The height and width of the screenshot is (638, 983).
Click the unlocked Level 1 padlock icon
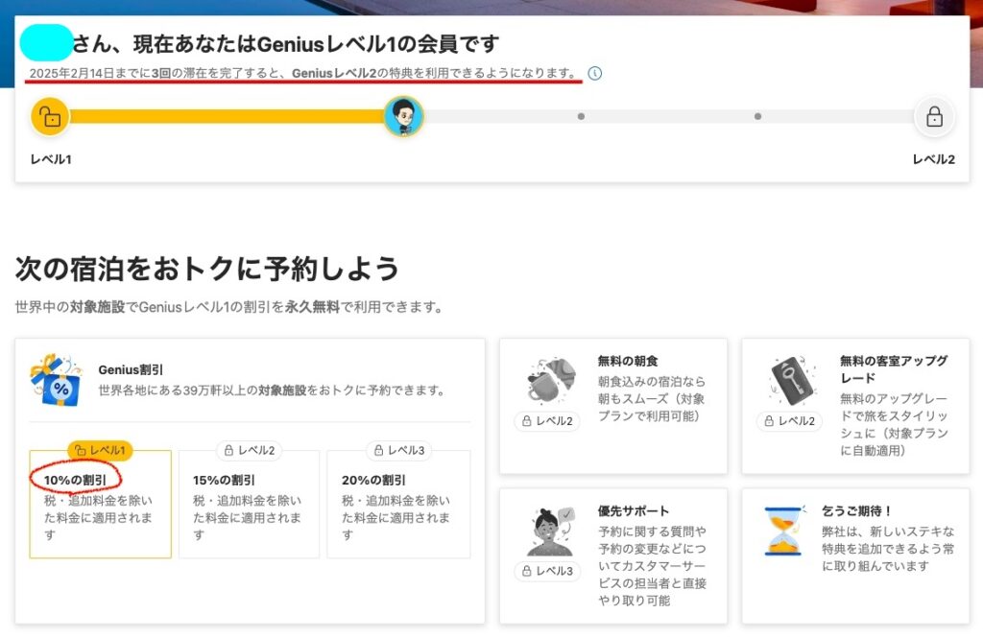click(49, 117)
